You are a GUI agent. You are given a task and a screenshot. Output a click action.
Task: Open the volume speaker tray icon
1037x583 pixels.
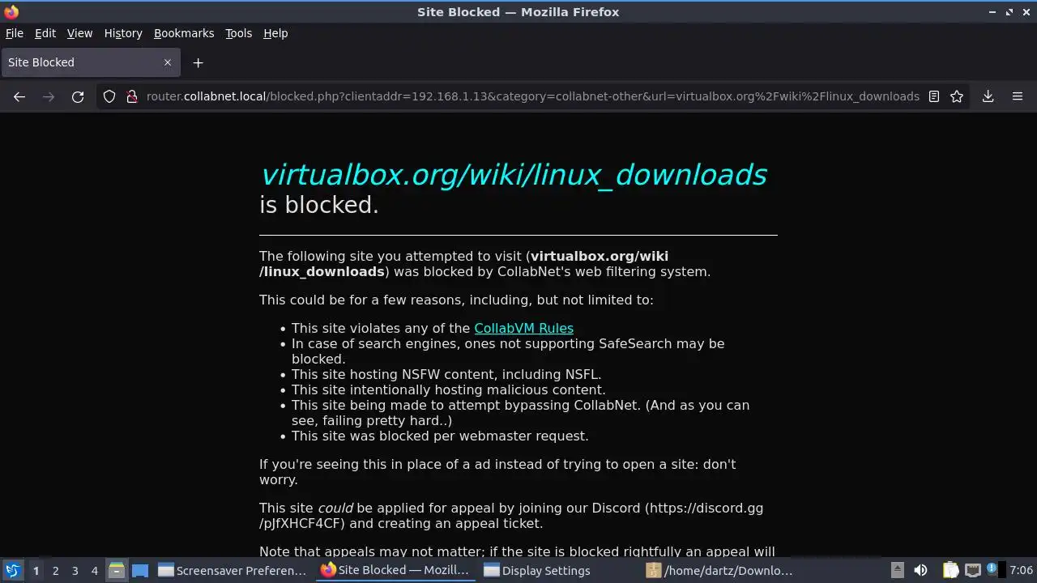(920, 570)
